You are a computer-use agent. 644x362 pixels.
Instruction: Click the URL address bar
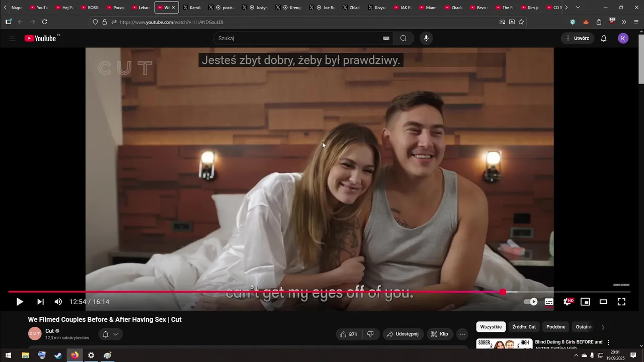(307, 22)
